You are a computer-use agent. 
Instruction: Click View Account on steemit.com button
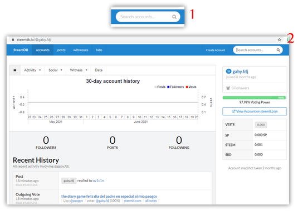(255, 112)
